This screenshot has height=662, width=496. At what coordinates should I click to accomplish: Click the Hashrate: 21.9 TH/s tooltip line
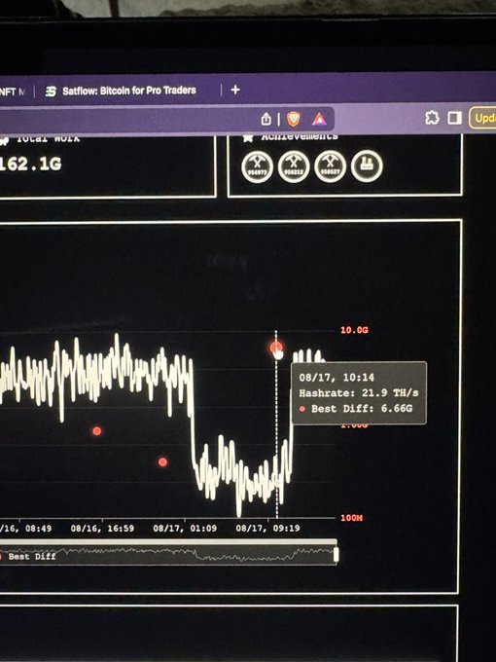(x=359, y=393)
